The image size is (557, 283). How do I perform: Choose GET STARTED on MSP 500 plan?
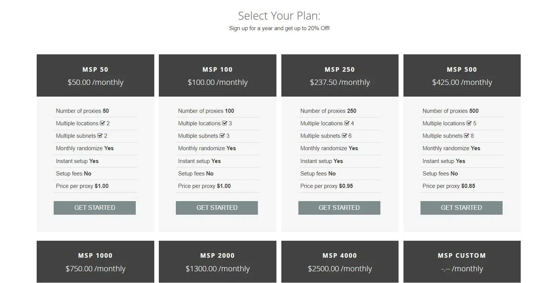461,208
